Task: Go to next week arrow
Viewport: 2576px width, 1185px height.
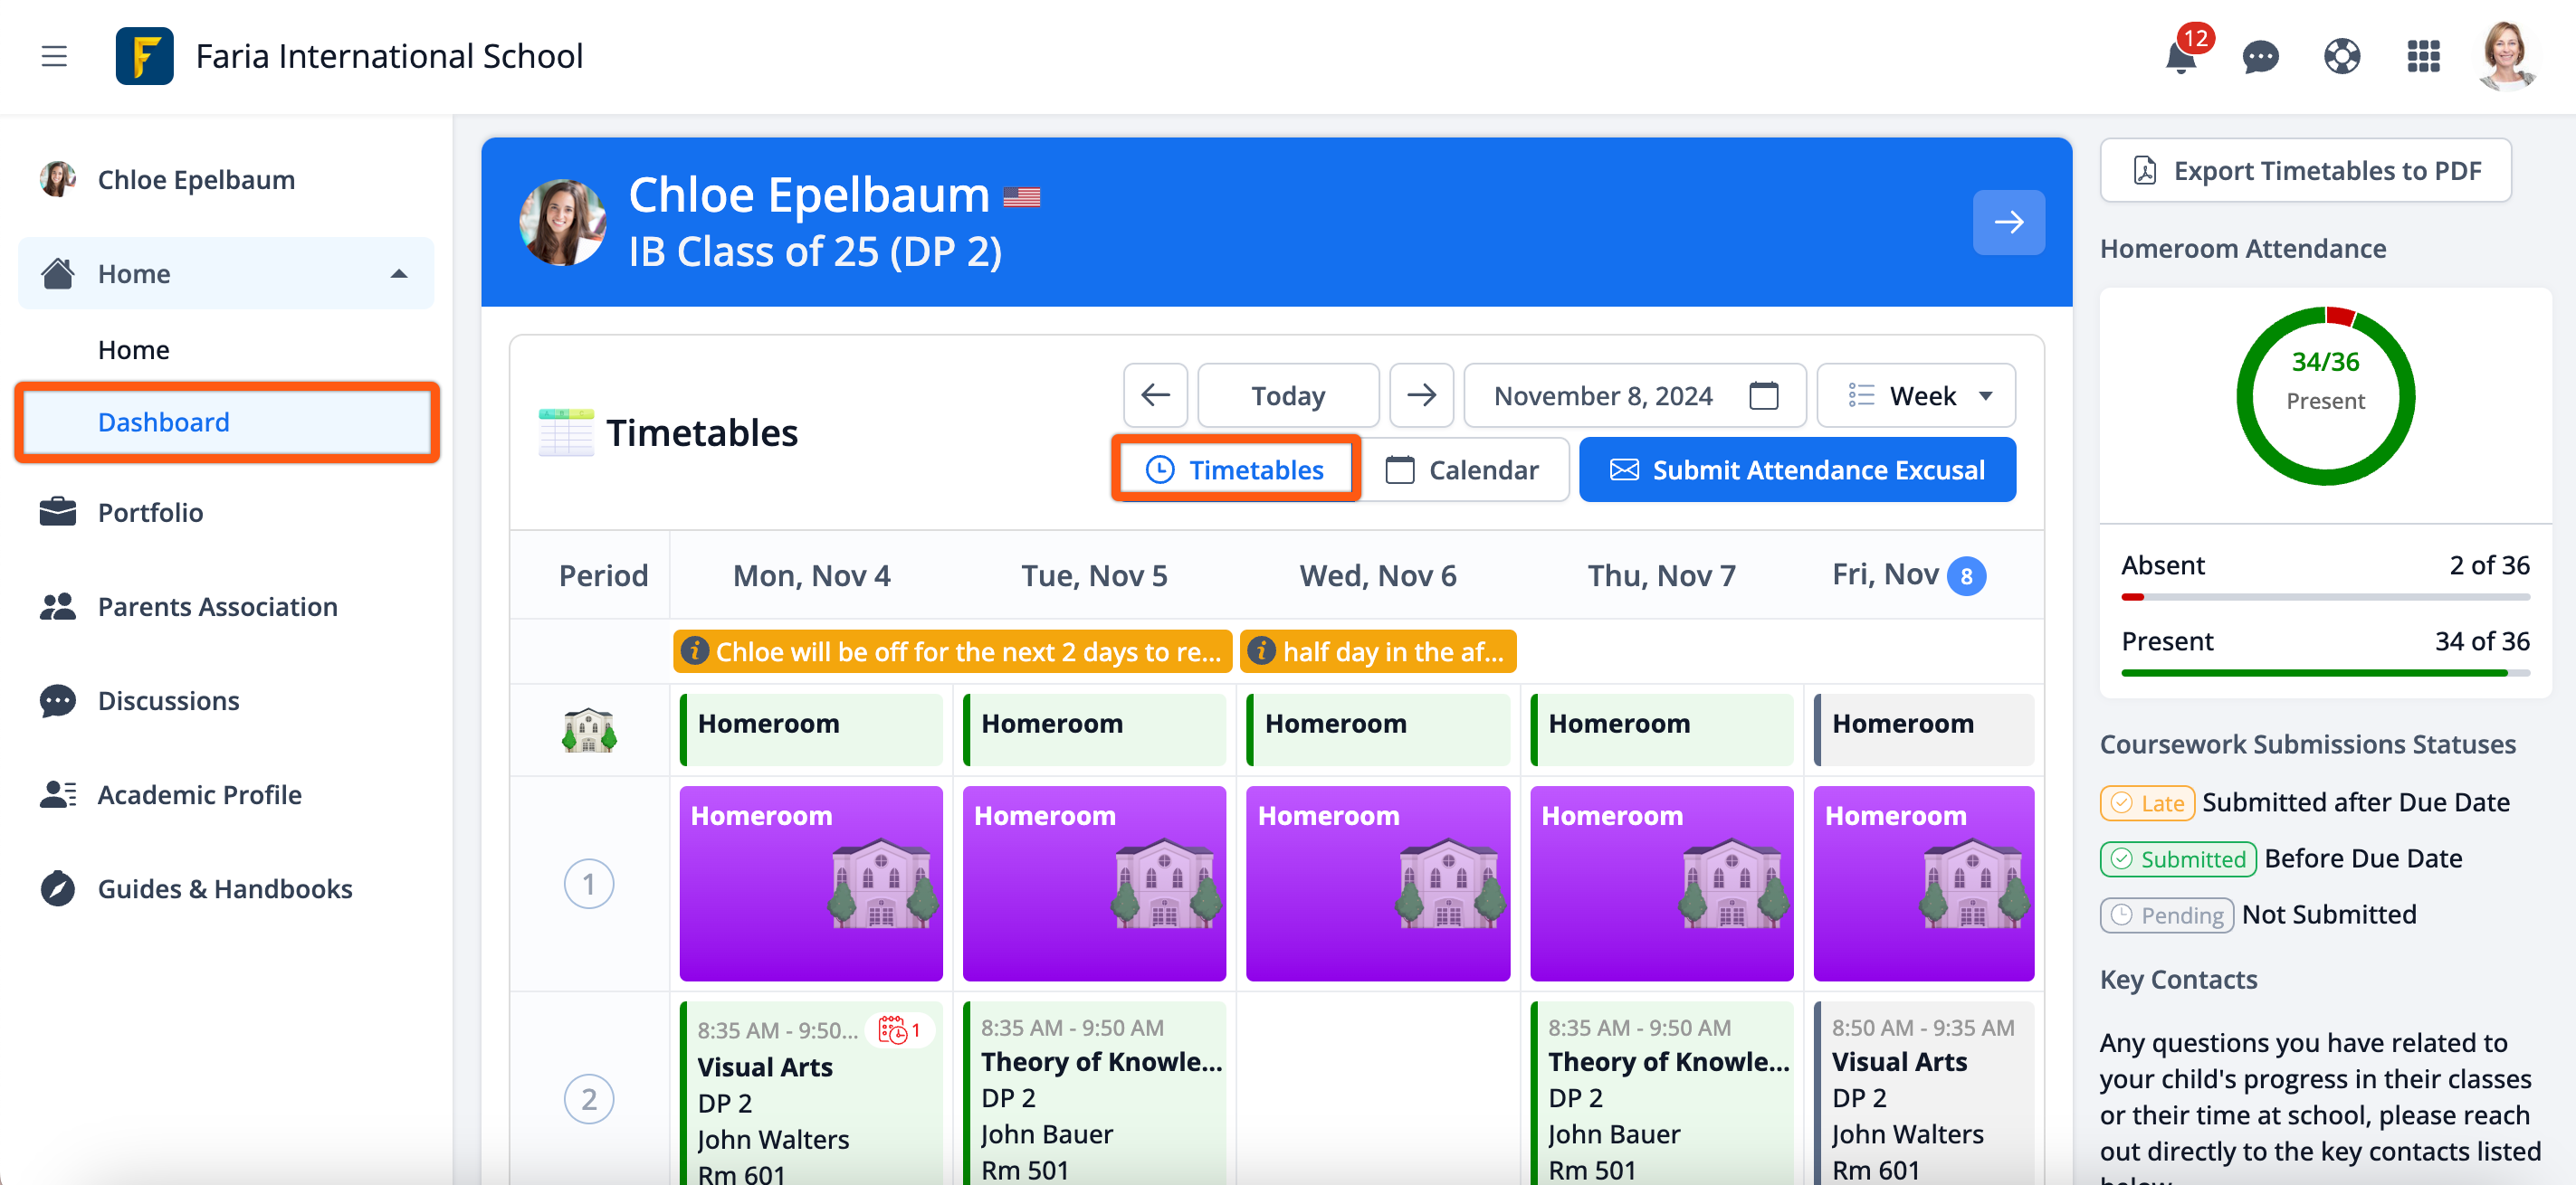Action: [1421, 395]
